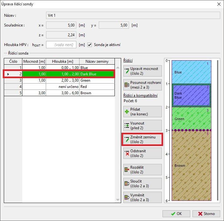The image size is (224, 221).
Task: Click the hGWT water depth input field
Action: pyautogui.click(x=61, y=45)
